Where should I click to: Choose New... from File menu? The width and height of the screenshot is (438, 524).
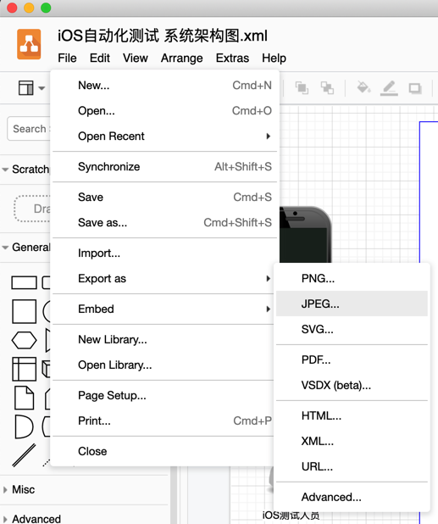(x=165, y=86)
